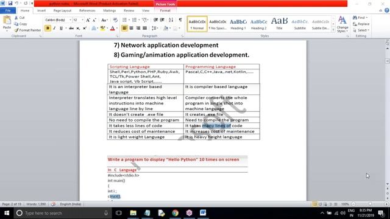Screen dimensions: 390x219
Task: Apply the red font color
Action: click(112, 28)
